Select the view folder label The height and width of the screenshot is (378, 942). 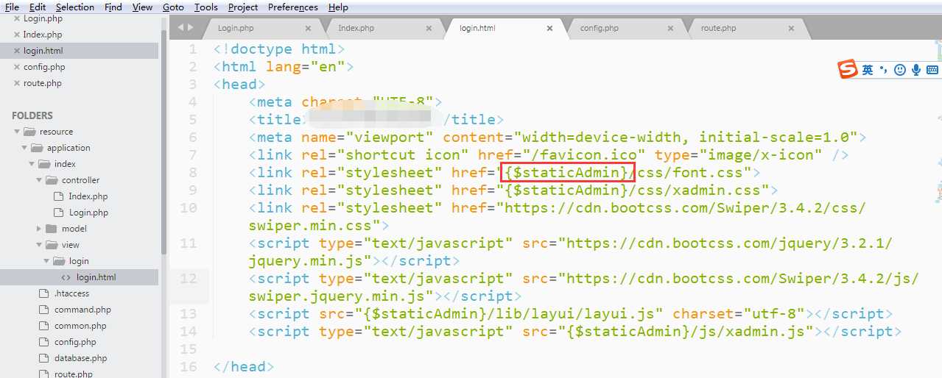(x=71, y=245)
